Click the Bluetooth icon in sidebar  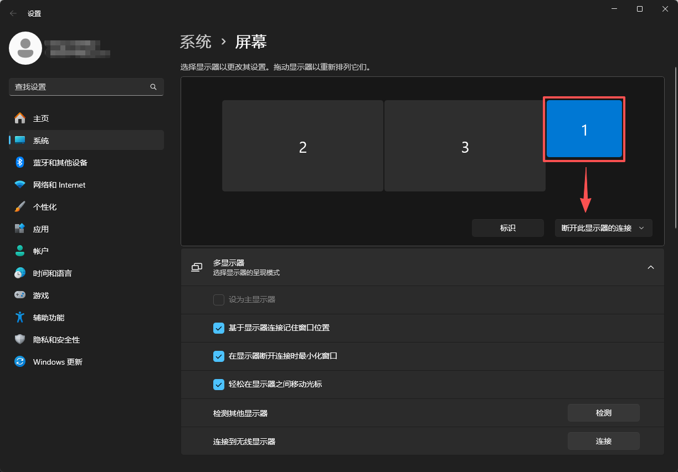coord(20,163)
